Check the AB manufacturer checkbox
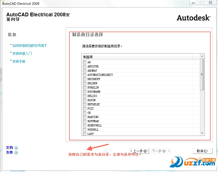This screenshot has width=218, height=172. [84, 62]
